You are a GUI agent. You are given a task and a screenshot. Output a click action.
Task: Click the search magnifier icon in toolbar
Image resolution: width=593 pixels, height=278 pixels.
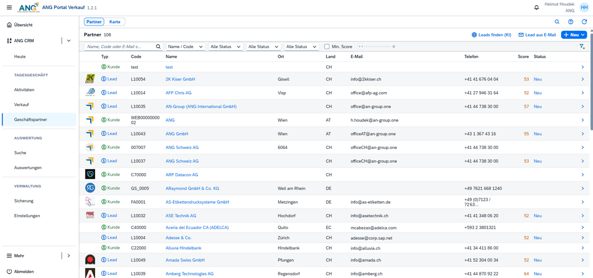(557, 22)
